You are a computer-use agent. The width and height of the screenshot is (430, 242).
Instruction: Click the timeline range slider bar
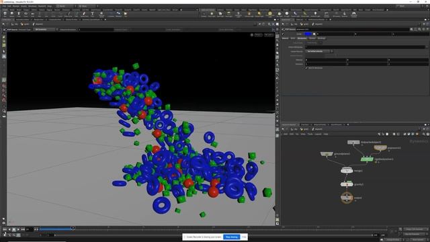[213, 235]
